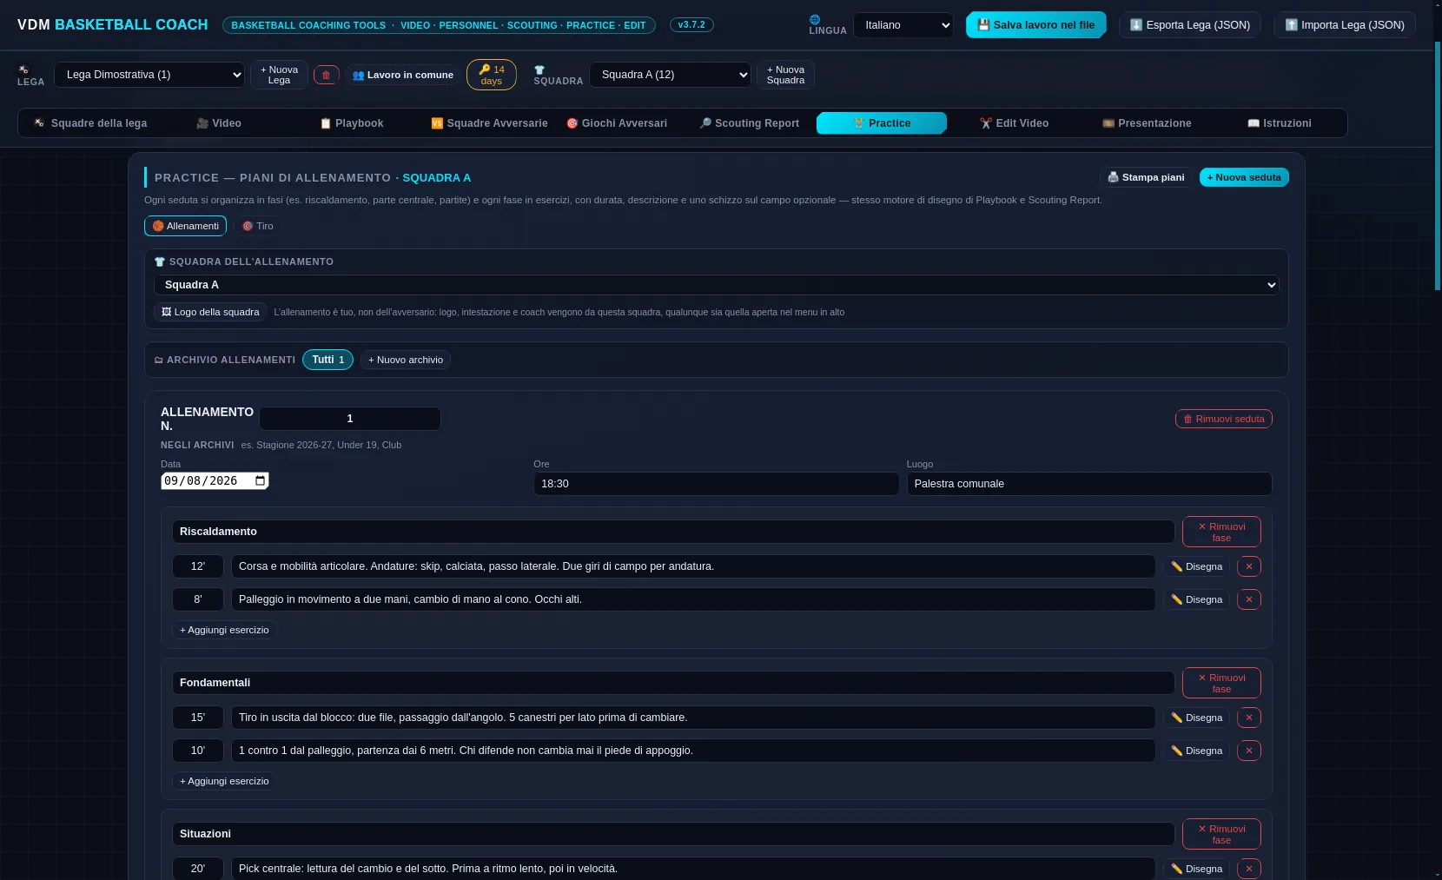Export league with Esporta Lega (JSON)
Image resolution: width=1442 pixels, height=880 pixels.
[x=1190, y=25]
